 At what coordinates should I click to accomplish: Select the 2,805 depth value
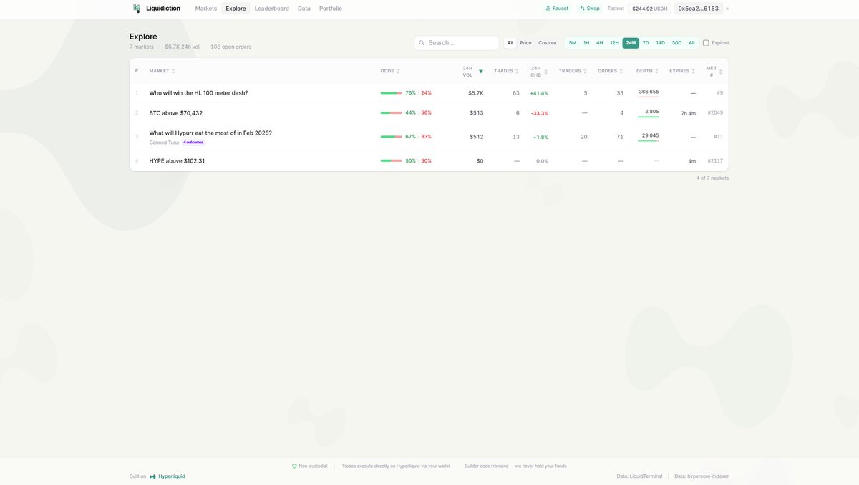coord(651,112)
